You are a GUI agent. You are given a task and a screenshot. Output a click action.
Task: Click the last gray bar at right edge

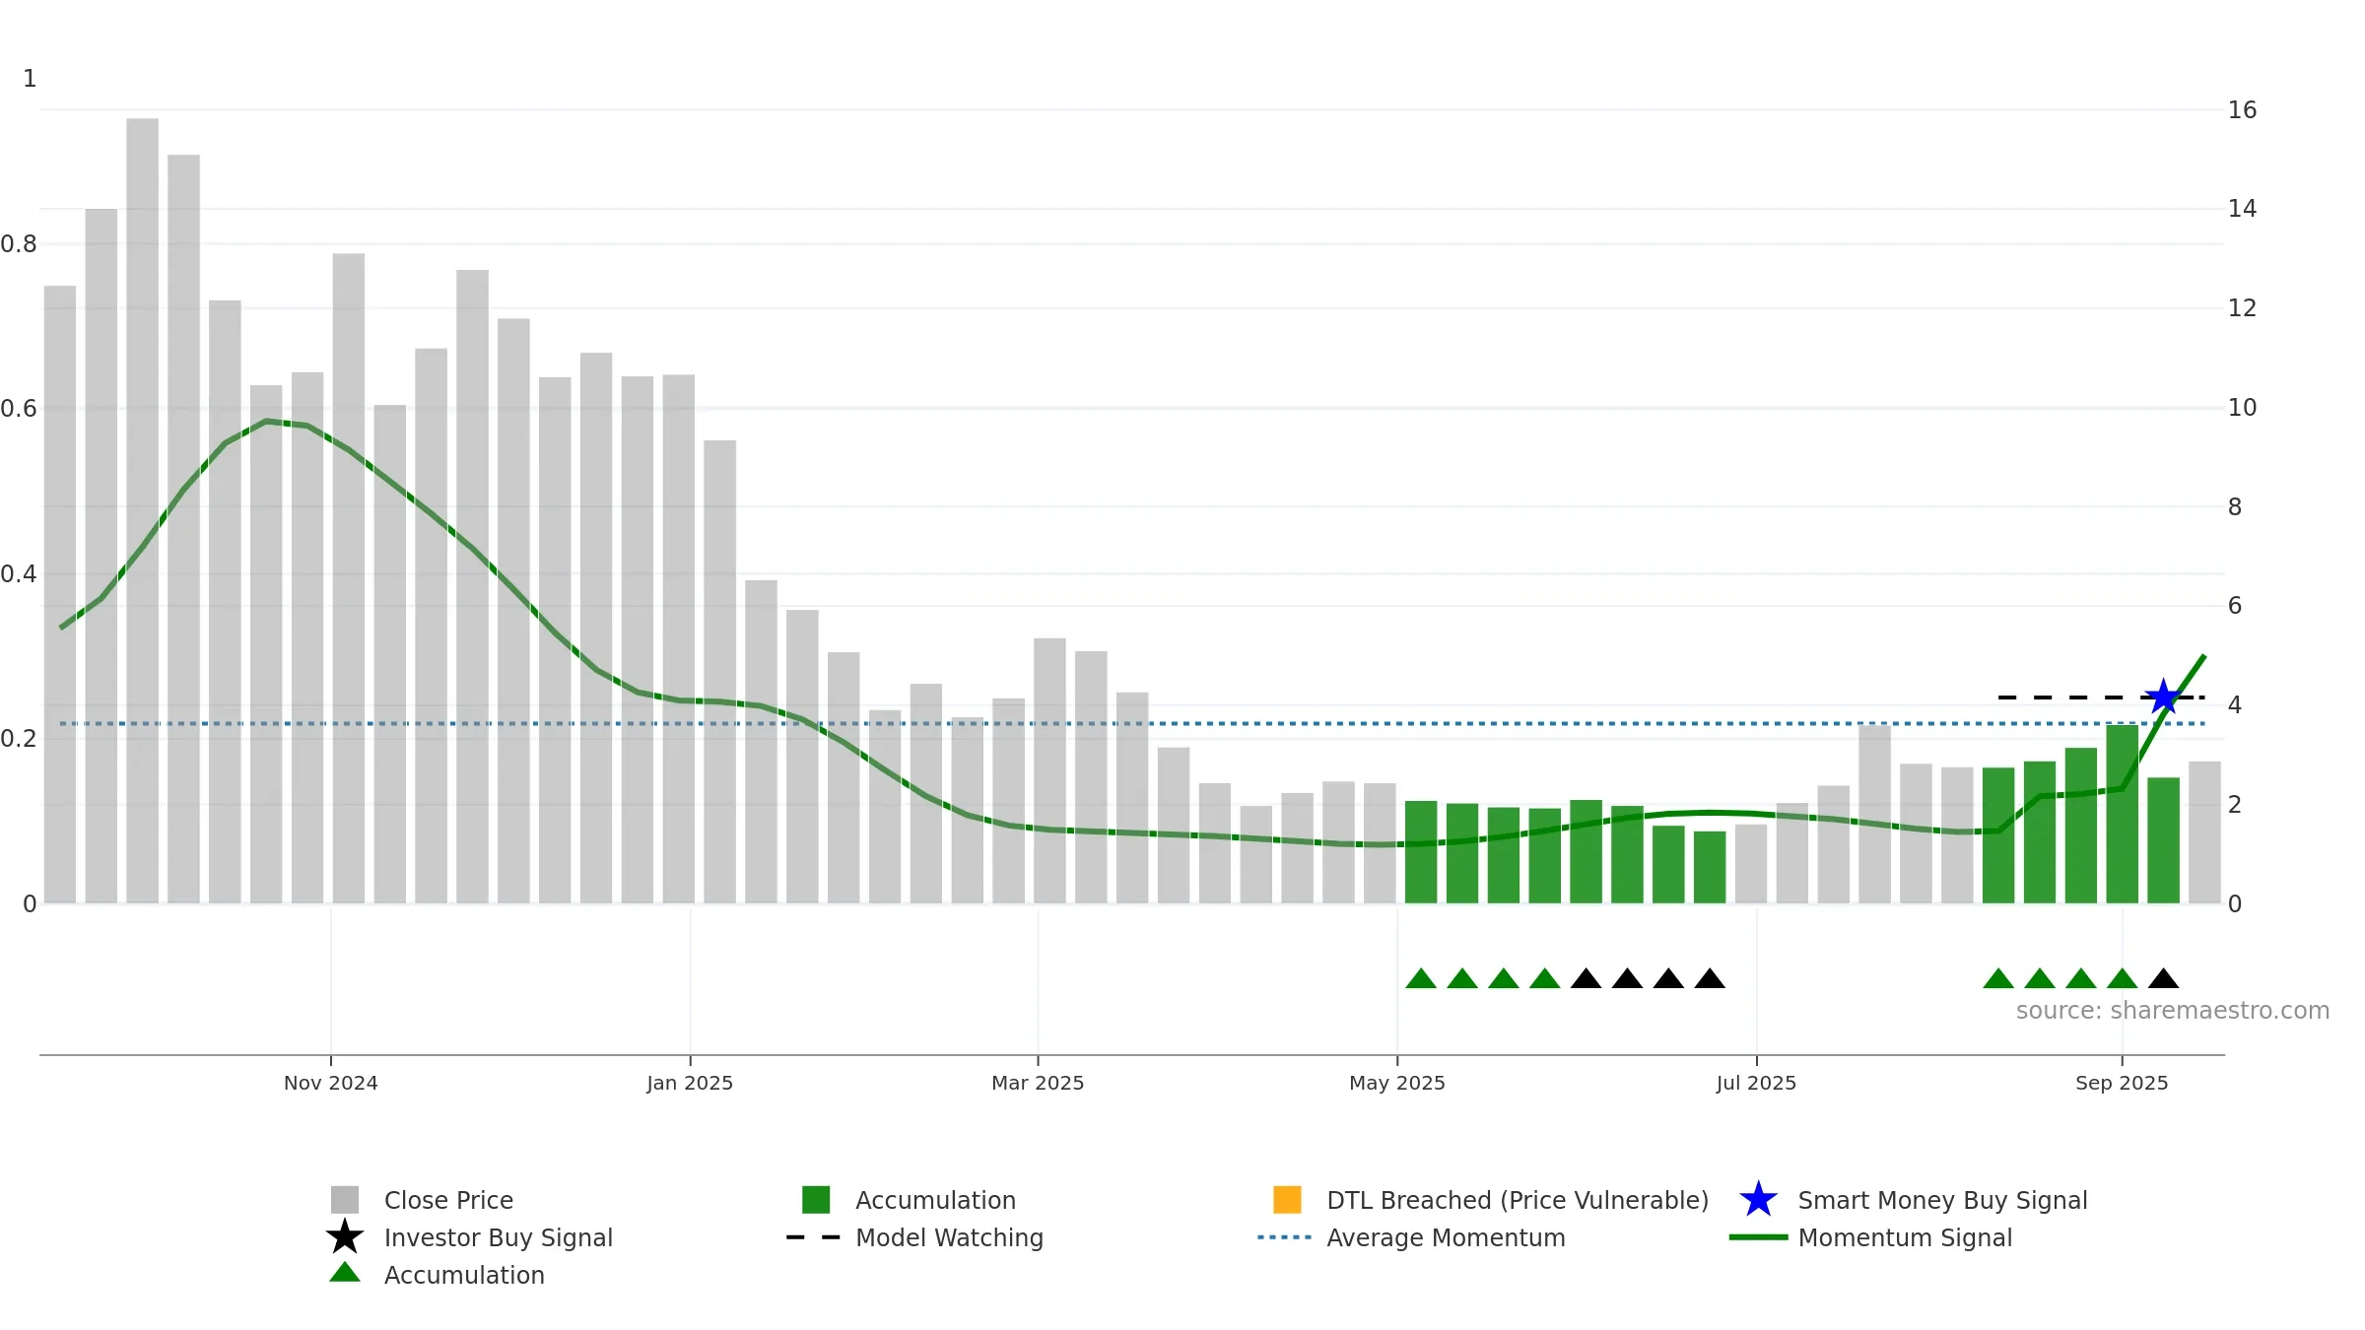pyautogui.click(x=2204, y=832)
